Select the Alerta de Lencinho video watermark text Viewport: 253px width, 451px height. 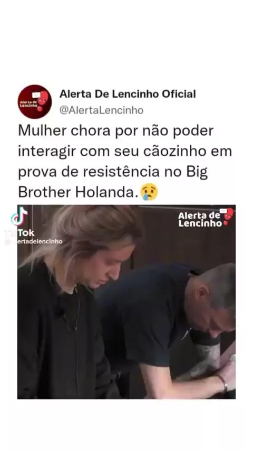(x=200, y=220)
